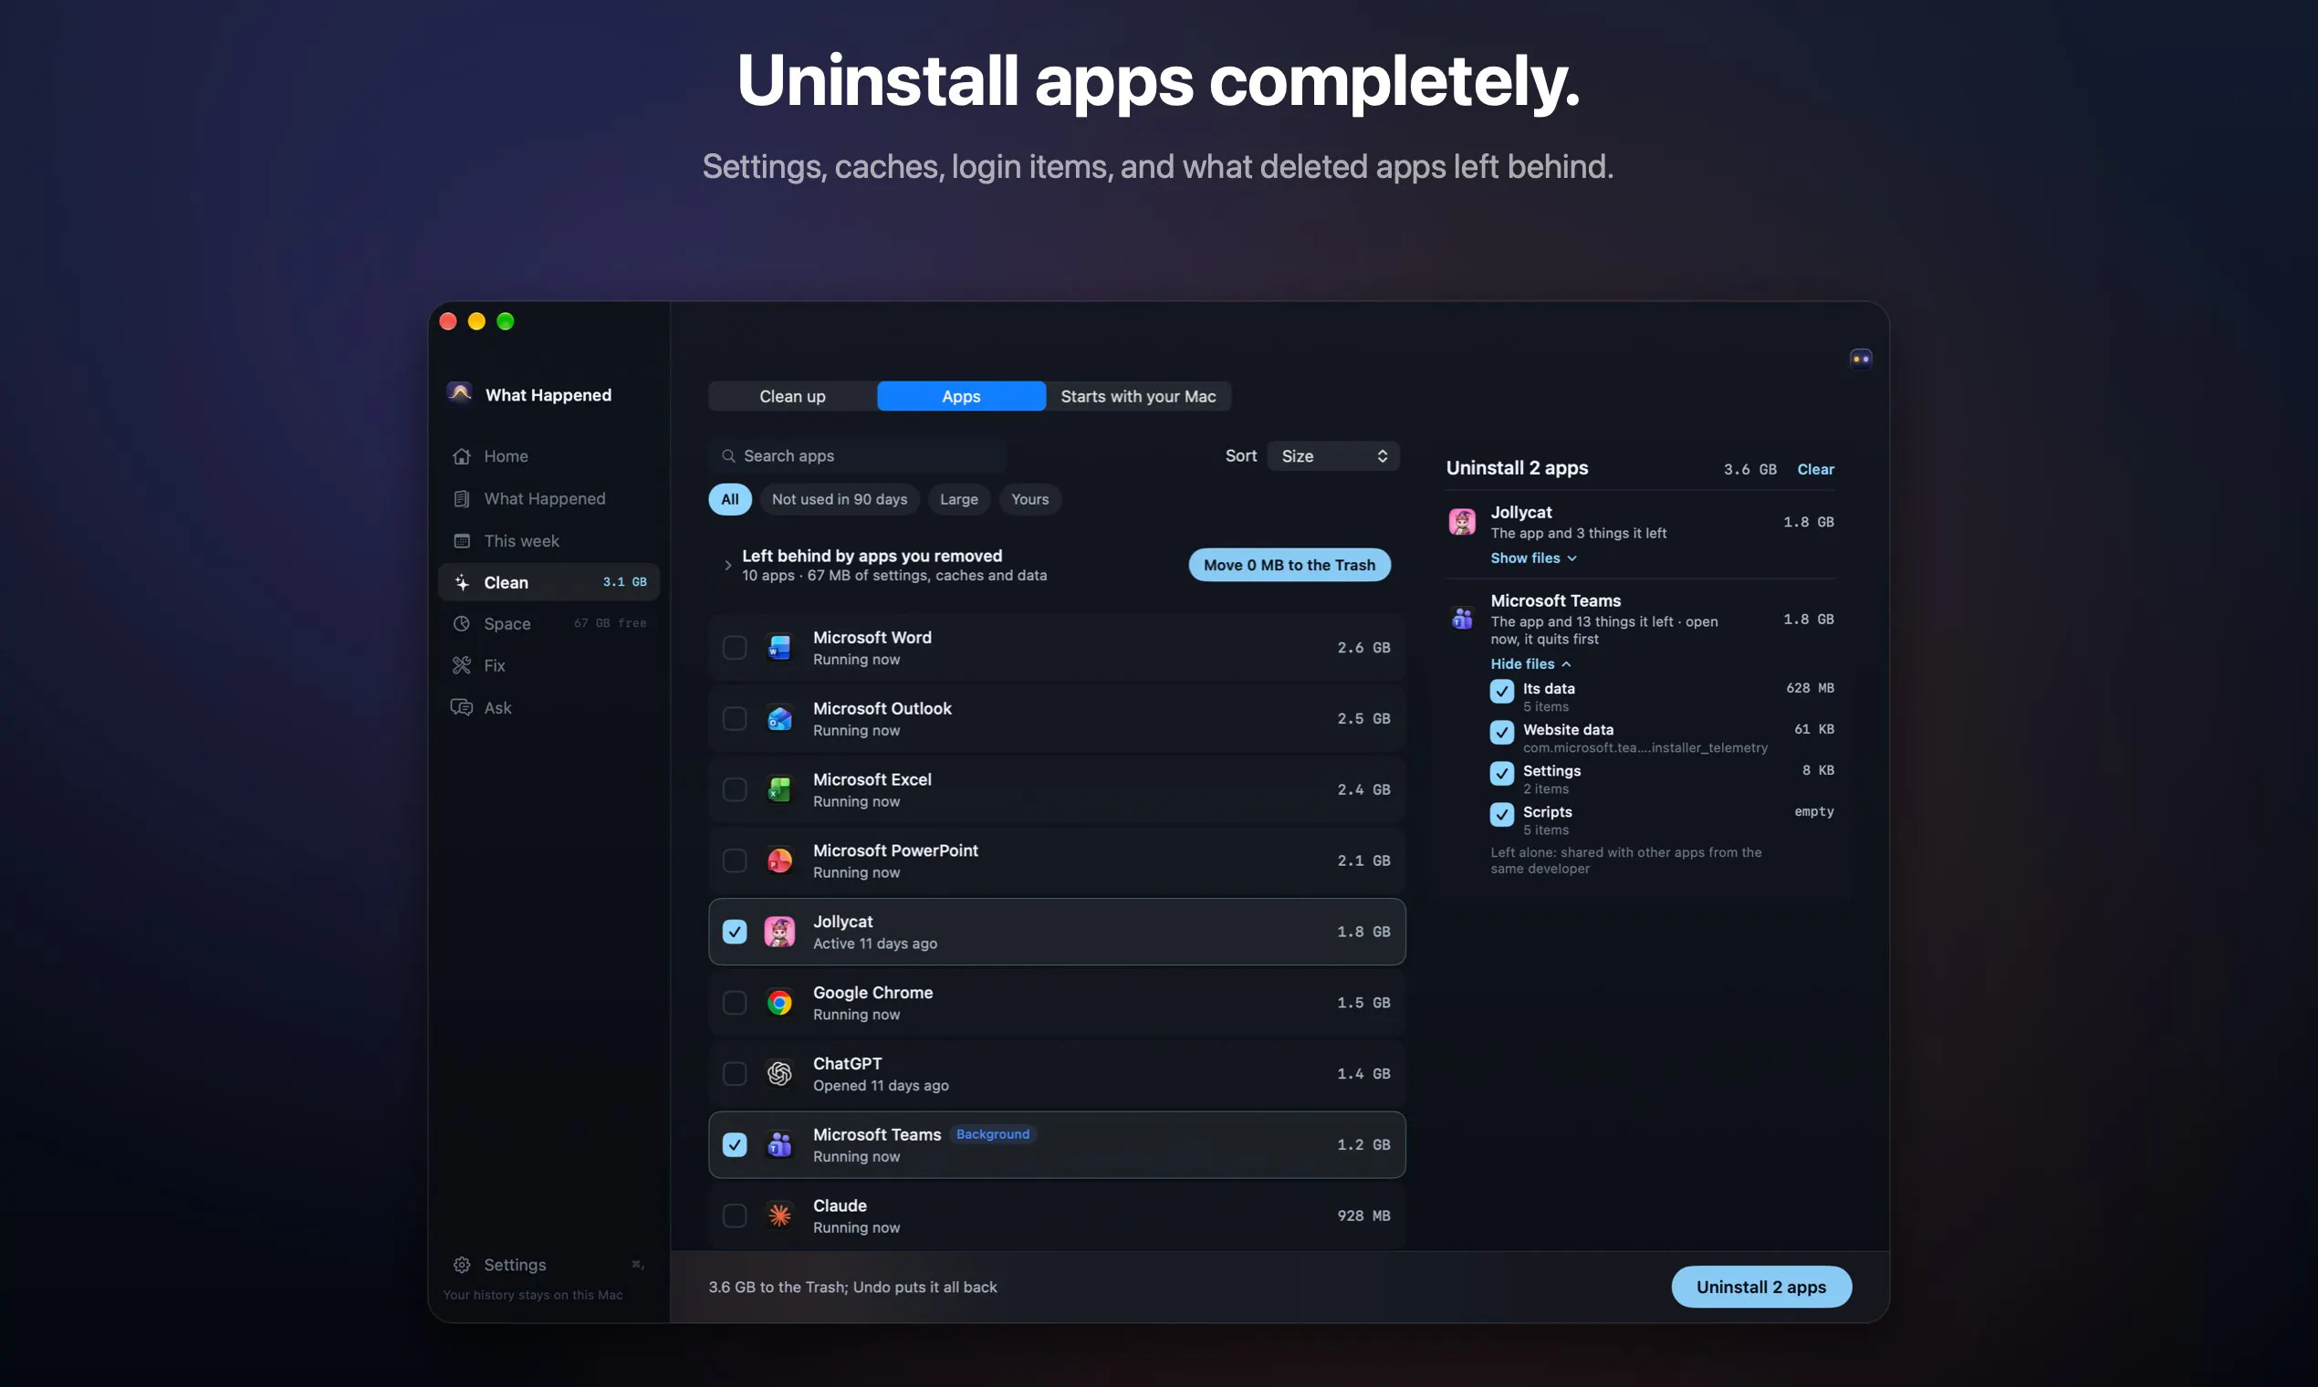Uncheck the Settings files checkbox in uninstall panel
2318x1387 pixels.
pos(1501,774)
